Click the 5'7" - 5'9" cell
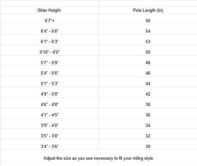 click(x=49, y=63)
